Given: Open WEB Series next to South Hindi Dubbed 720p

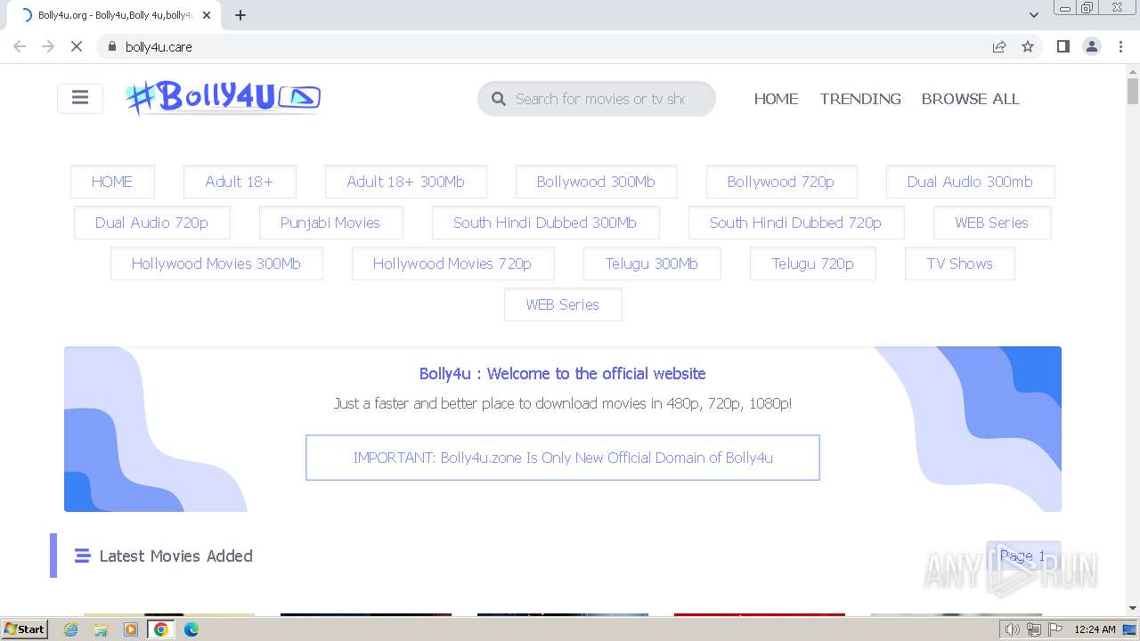Looking at the screenshot, I should [x=992, y=223].
